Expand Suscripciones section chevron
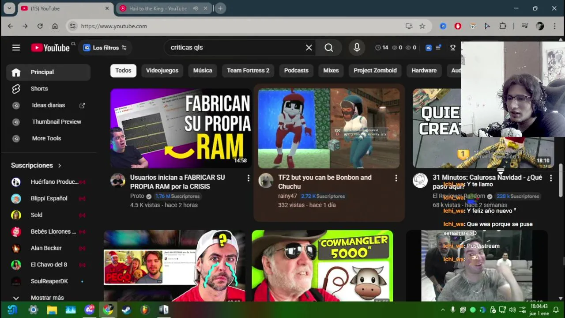Image resolution: width=565 pixels, height=318 pixels. [x=60, y=166]
